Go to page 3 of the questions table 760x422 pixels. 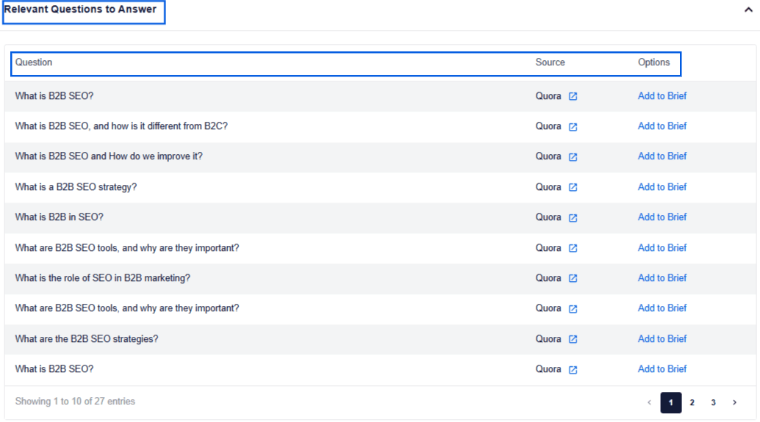click(x=714, y=403)
